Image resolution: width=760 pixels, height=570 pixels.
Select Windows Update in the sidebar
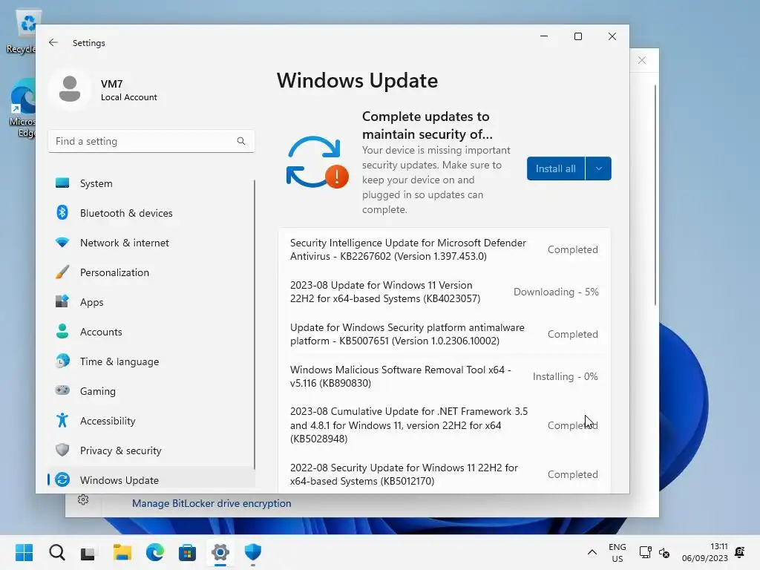[151, 480]
